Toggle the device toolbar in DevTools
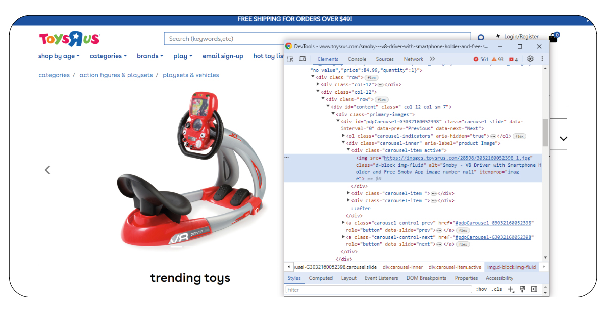Image resolution: width=605 pixels, height=310 pixels. (302, 59)
